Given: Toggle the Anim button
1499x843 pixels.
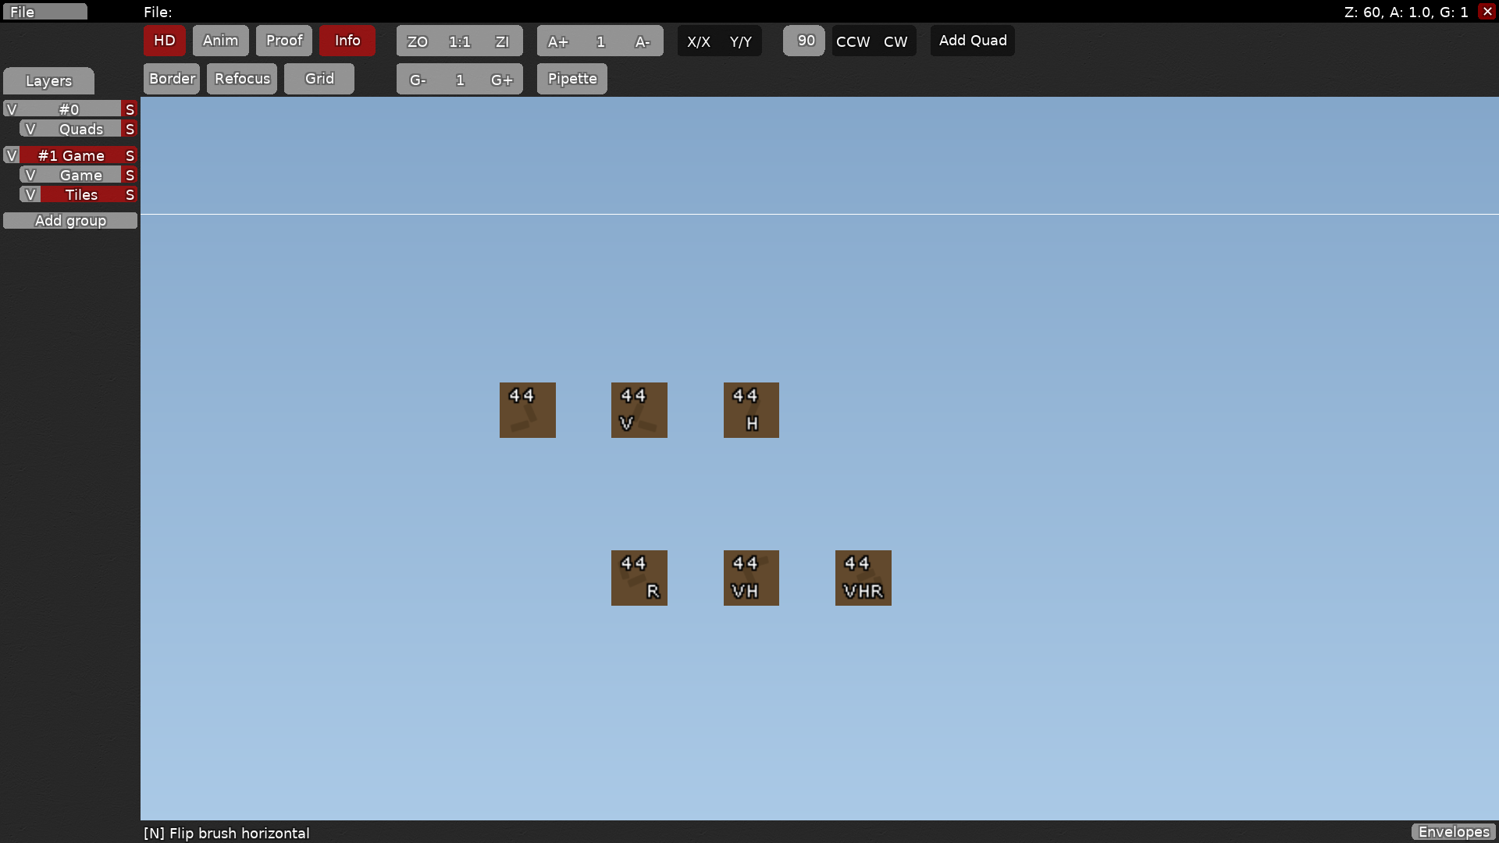Looking at the screenshot, I should pyautogui.click(x=220, y=41).
